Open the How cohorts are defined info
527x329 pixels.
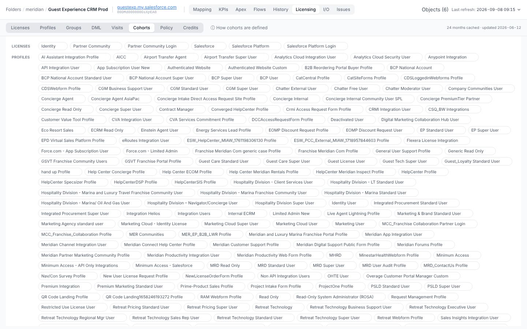pyautogui.click(x=239, y=28)
